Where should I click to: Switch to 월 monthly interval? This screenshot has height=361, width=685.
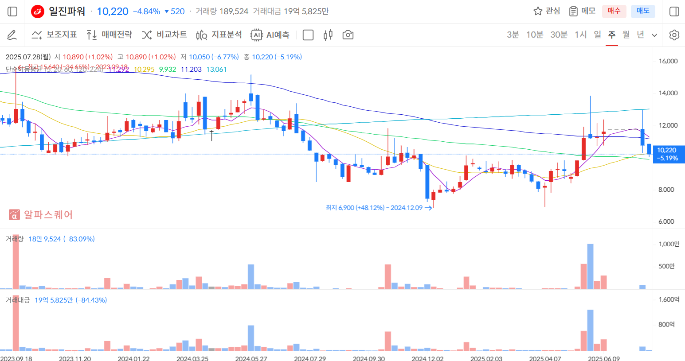point(626,35)
